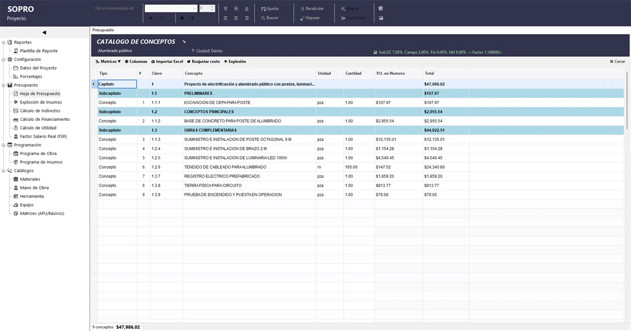This screenshot has width=631, height=331.
Task: Collapse the Programación tree node
Action: pos(4,145)
